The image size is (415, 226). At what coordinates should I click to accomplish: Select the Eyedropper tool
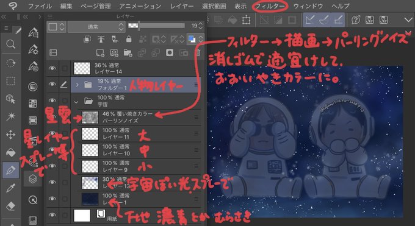pos(10,188)
